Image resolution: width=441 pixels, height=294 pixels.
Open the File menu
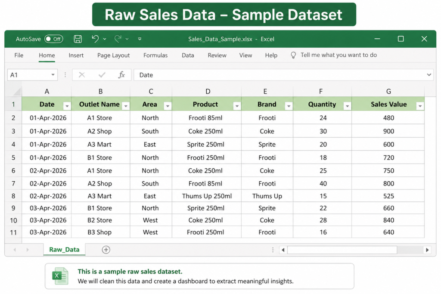coord(19,55)
